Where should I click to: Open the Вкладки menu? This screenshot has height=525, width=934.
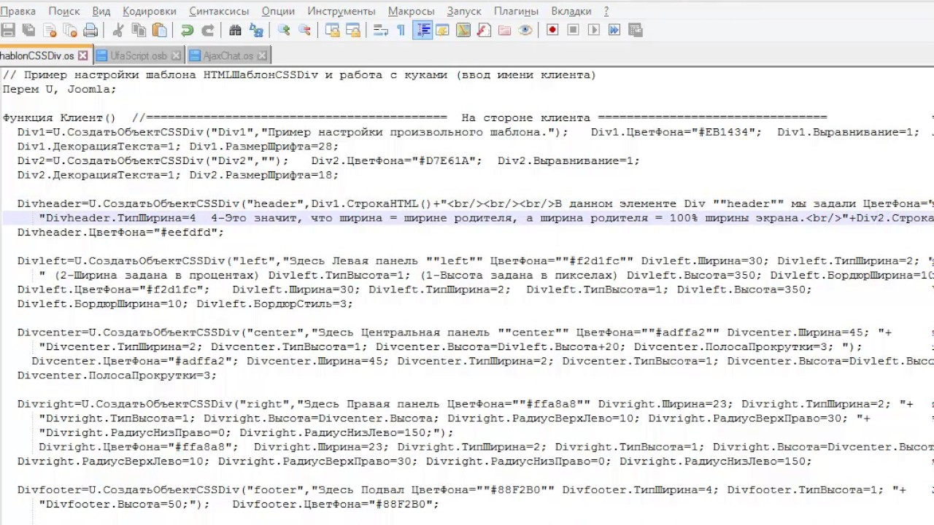click(571, 11)
